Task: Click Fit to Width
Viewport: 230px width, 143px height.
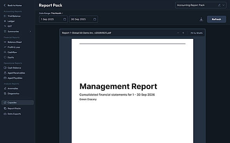Action: (196, 33)
